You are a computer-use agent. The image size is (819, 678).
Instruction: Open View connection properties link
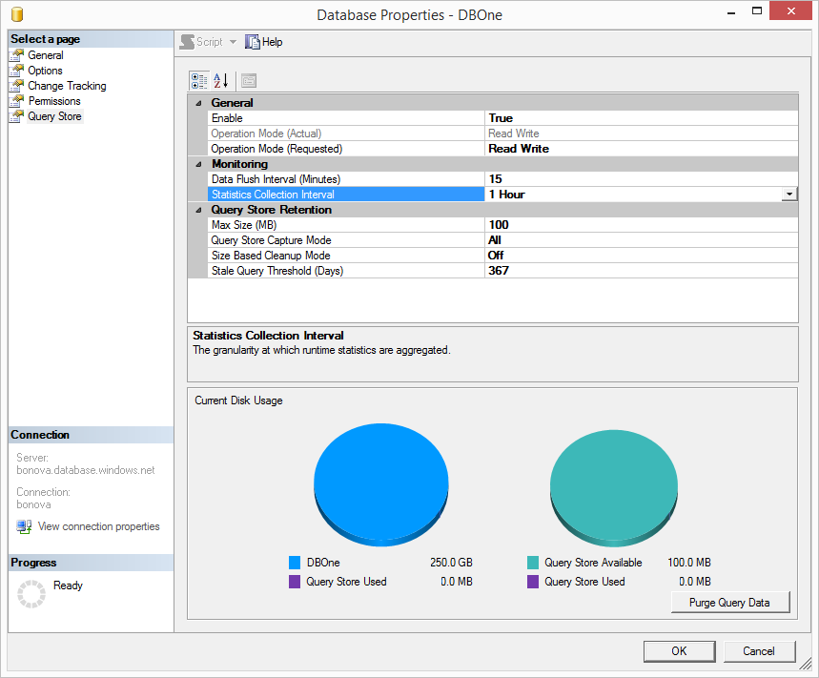98,526
